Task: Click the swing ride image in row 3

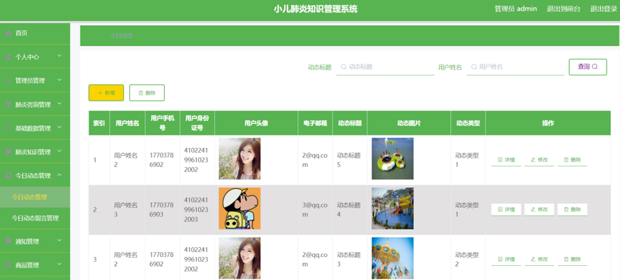Action: click(392, 258)
